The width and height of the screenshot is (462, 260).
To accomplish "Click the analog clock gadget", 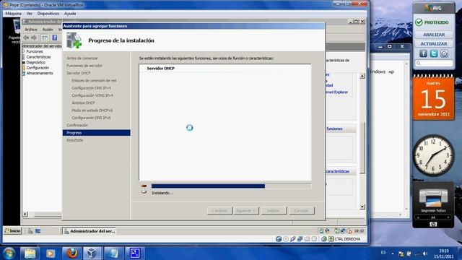I will click(433, 155).
